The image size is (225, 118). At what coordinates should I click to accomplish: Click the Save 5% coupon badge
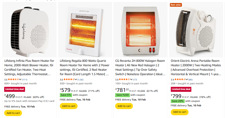coord(66,95)
